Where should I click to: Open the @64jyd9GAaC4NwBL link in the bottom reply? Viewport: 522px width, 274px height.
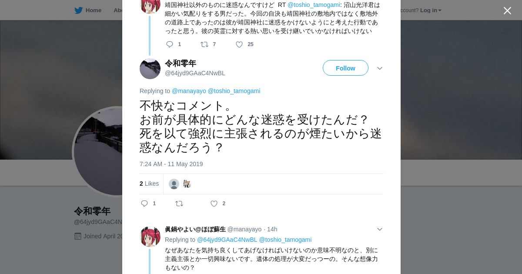click(x=227, y=240)
